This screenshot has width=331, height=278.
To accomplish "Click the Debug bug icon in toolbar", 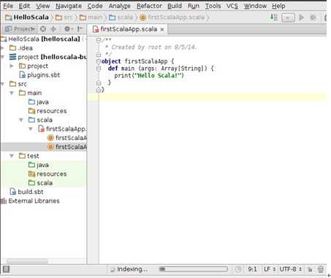I will point(313,18).
